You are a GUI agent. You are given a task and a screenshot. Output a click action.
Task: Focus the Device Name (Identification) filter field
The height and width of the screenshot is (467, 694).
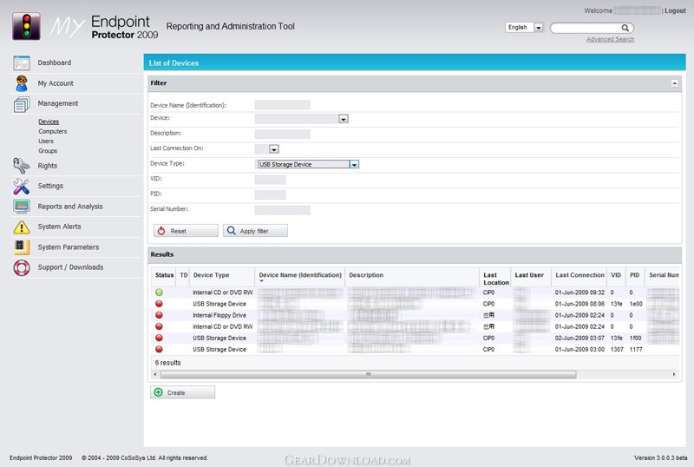pyautogui.click(x=283, y=105)
